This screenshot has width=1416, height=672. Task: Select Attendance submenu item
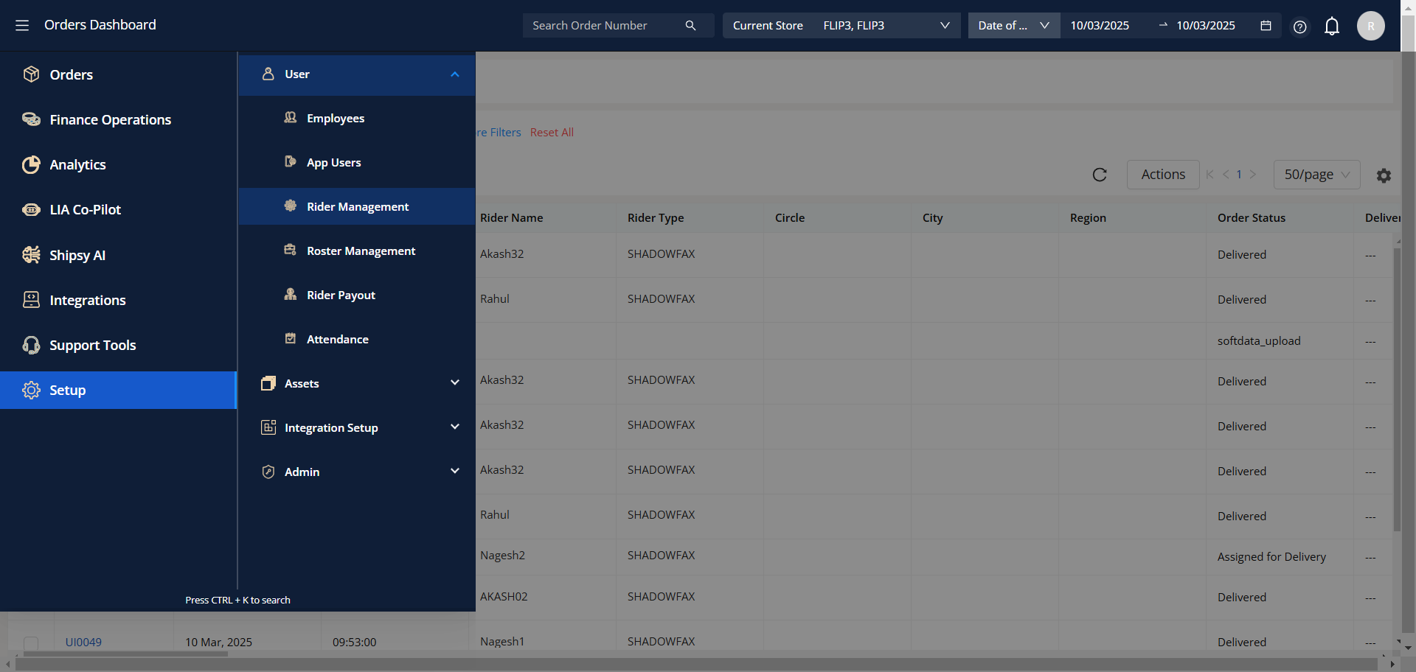[357, 339]
